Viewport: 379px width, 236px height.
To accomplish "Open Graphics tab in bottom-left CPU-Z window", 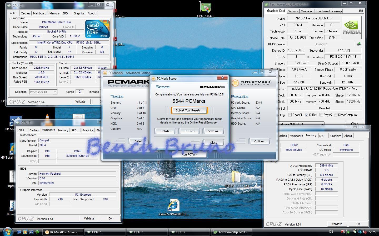I will click(x=88, y=130).
